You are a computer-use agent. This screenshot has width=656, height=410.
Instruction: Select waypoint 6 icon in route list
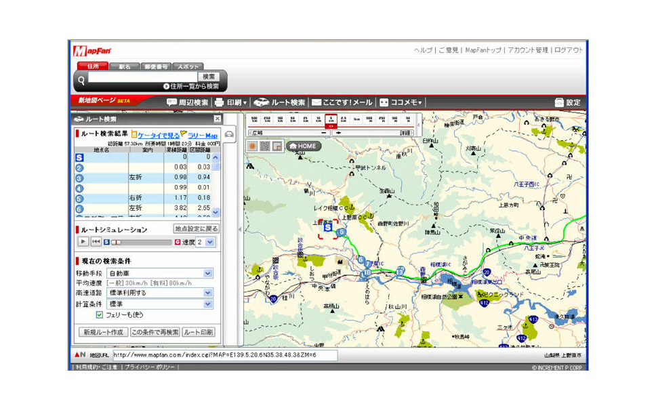(79, 209)
